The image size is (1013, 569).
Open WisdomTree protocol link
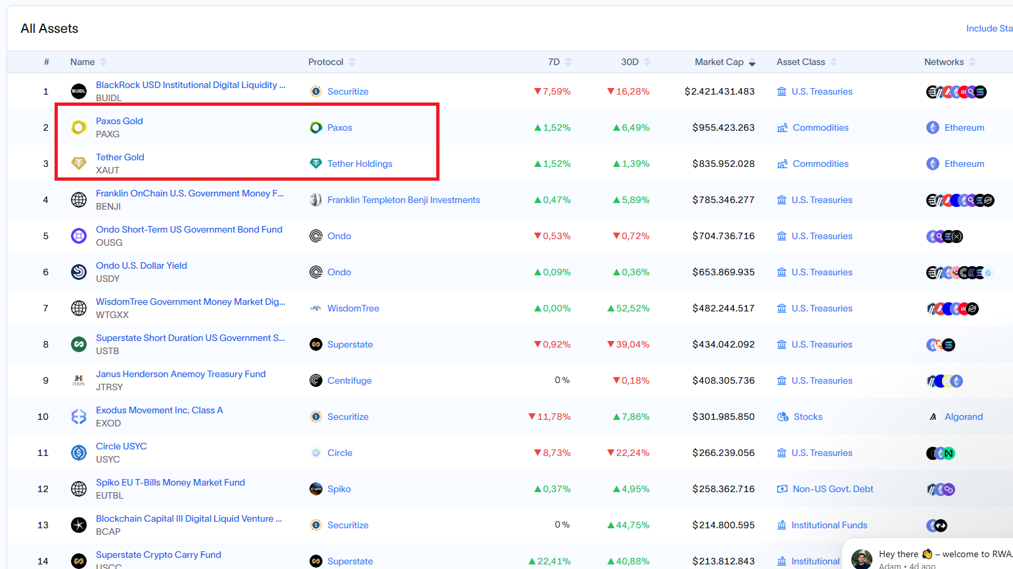[x=353, y=308]
